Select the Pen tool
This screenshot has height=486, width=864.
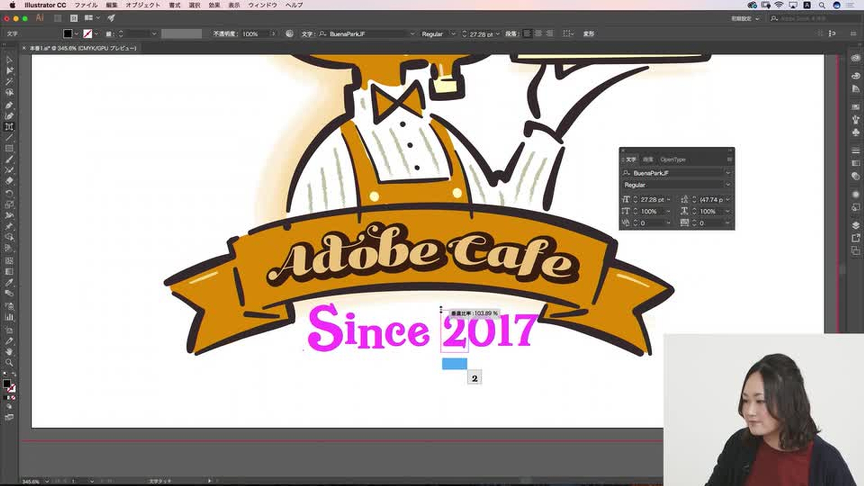9,105
